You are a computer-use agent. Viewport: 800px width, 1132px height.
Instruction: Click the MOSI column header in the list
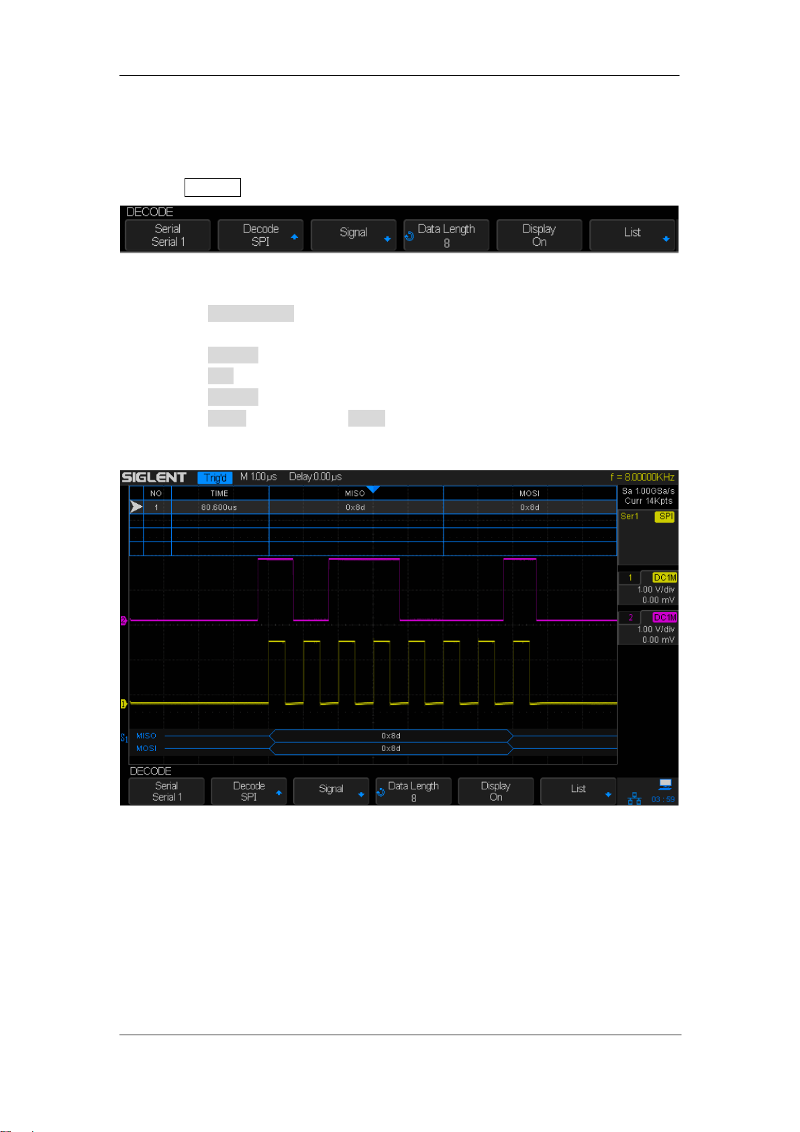pyautogui.click(x=530, y=493)
